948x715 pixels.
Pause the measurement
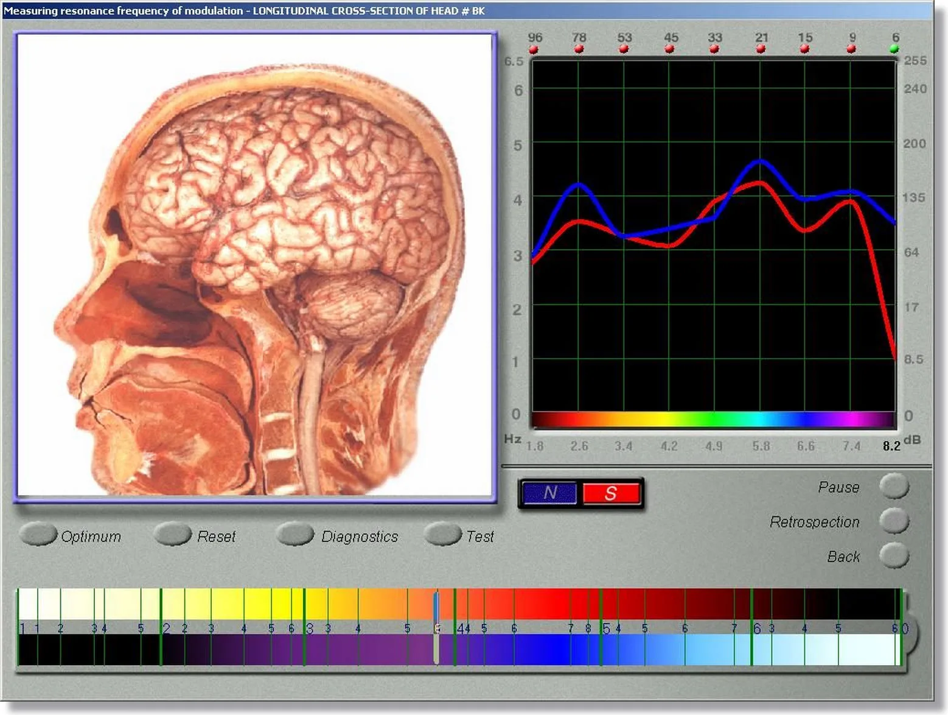pos(894,486)
